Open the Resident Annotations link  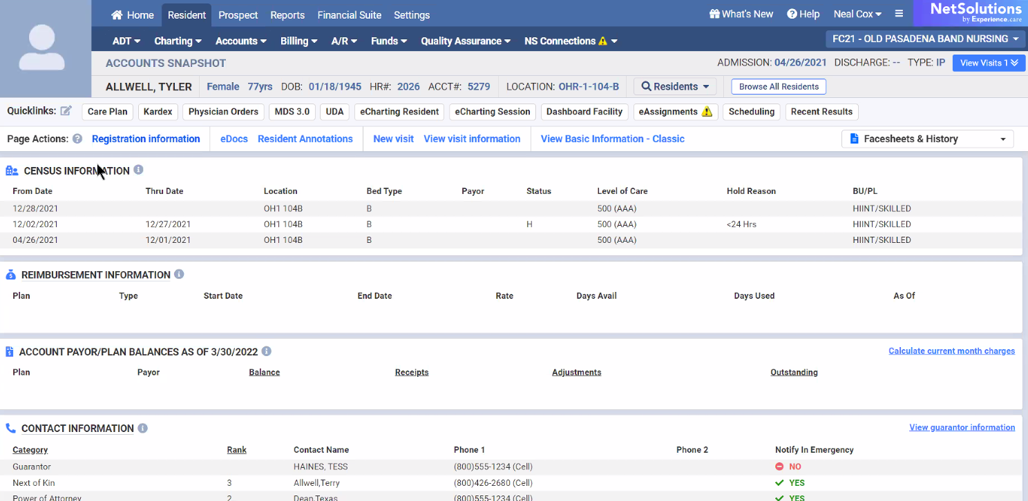(305, 139)
